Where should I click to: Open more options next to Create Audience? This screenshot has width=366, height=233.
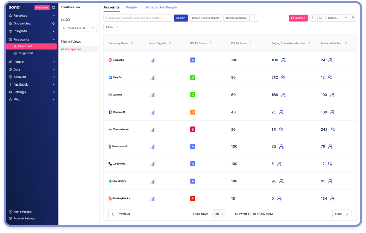(255, 18)
